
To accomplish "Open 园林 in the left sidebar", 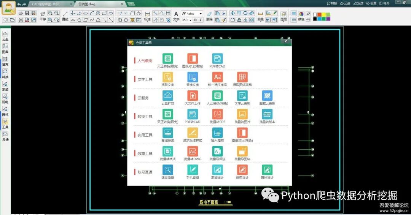I will (x=5, y=111).
